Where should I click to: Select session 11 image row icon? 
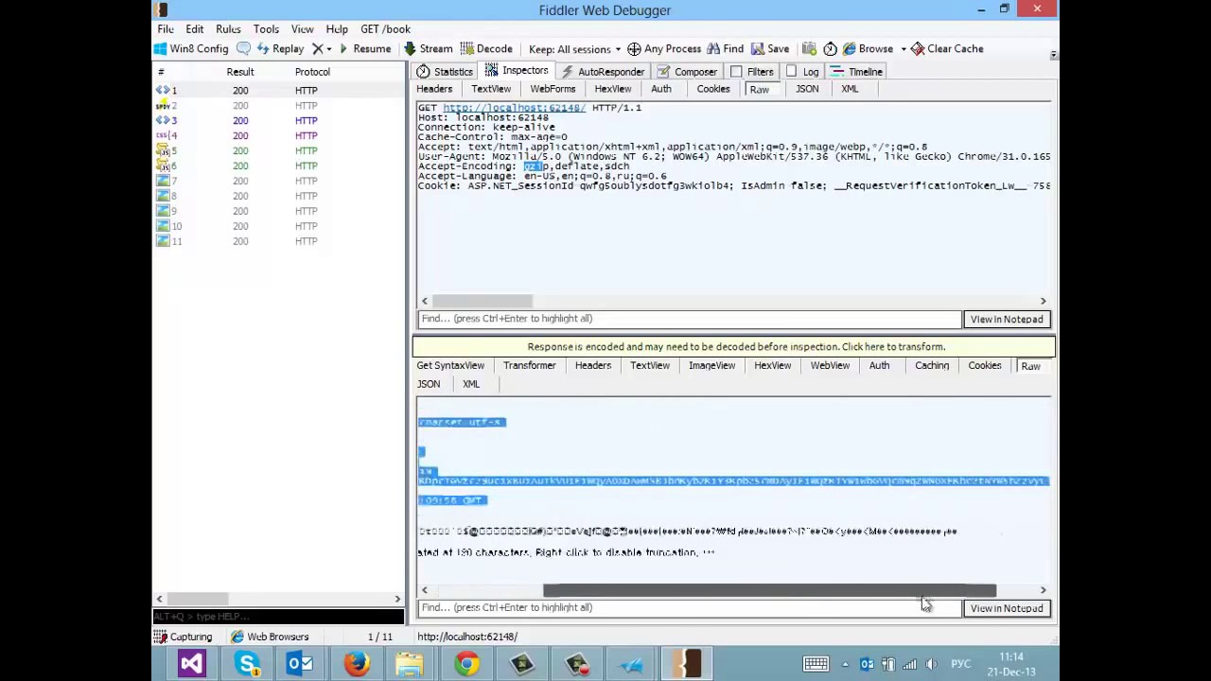pos(163,242)
